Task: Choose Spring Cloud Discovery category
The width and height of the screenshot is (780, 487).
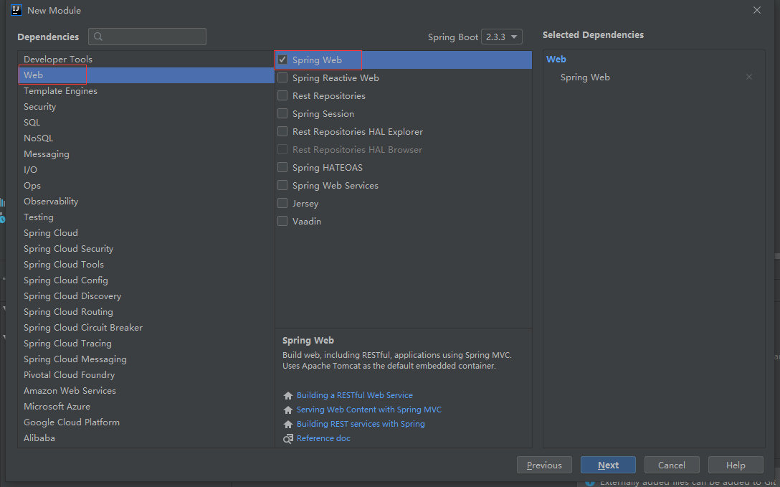Action: click(x=146, y=296)
